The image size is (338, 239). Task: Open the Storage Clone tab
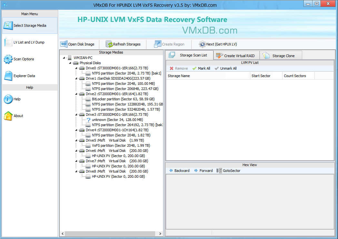280,55
